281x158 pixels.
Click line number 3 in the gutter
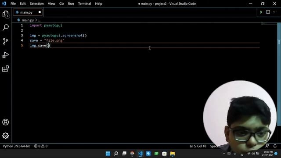pyautogui.click(x=22, y=35)
